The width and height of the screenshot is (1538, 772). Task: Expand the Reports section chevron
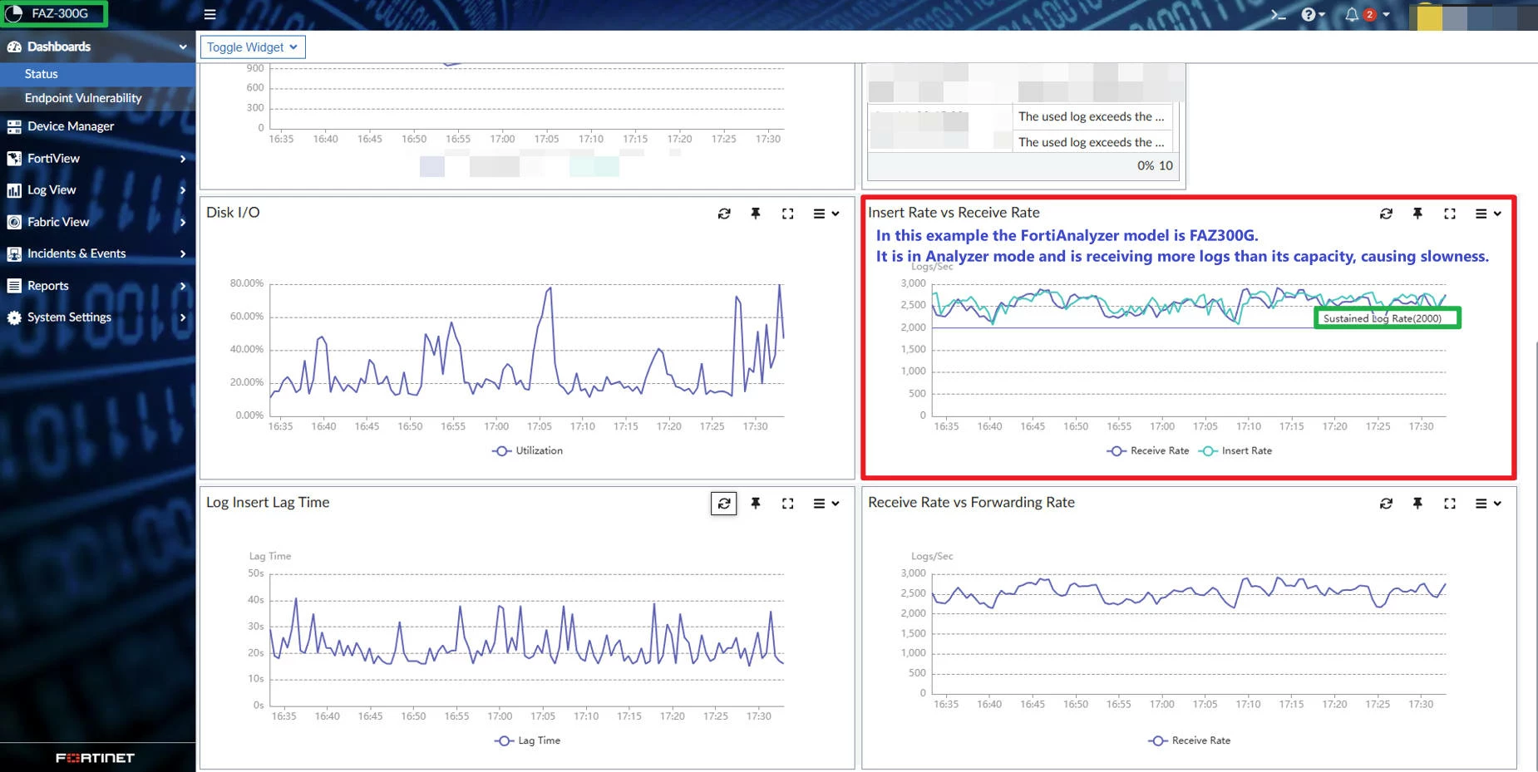183,286
